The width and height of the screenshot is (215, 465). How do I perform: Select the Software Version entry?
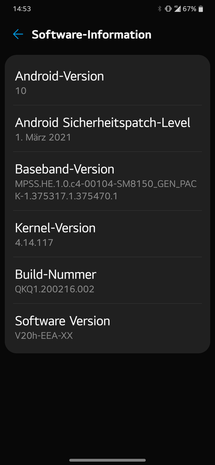point(108,327)
